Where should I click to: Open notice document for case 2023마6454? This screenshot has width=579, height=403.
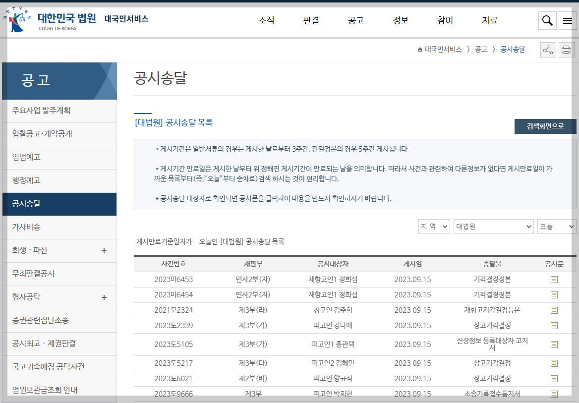554,295
